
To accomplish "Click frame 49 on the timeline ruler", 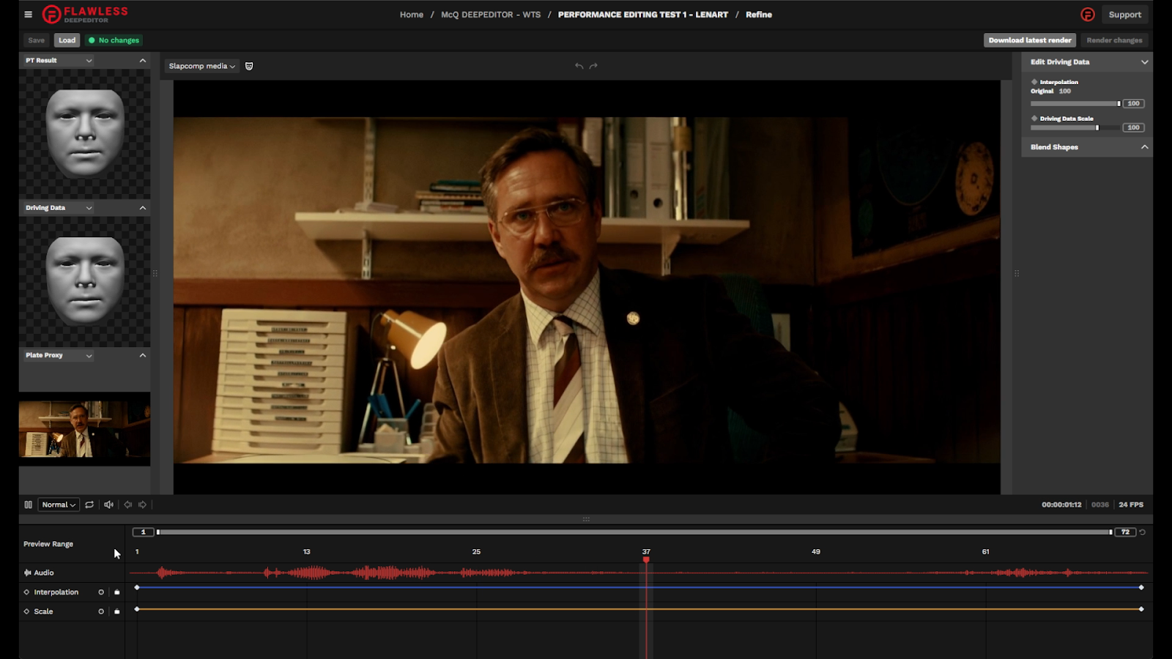I will [x=816, y=551].
